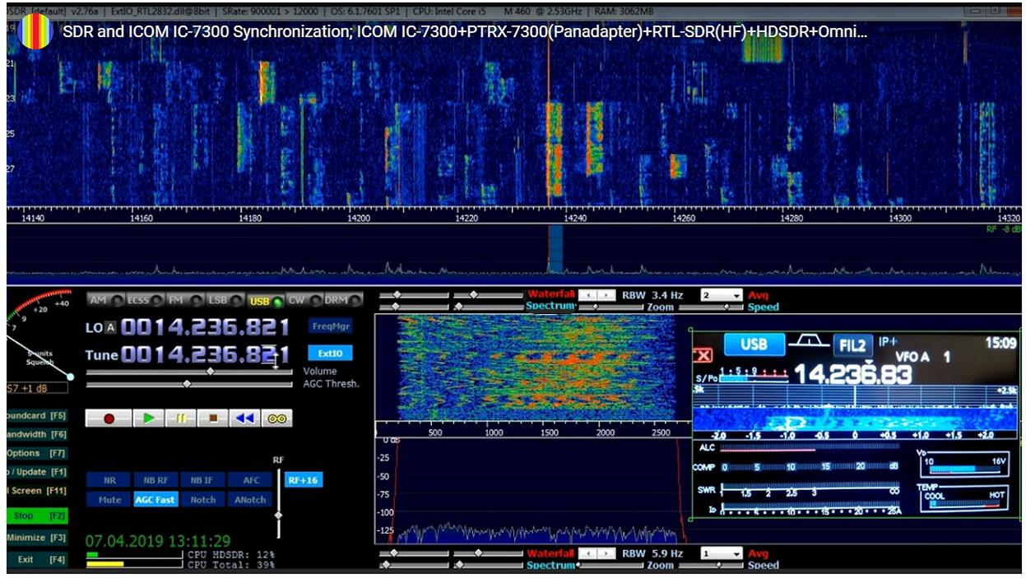Viewport: 1026px width, 578px height.
Task: Increase RBW 3.4 Hz with right arrow
Action: [606, 295]
